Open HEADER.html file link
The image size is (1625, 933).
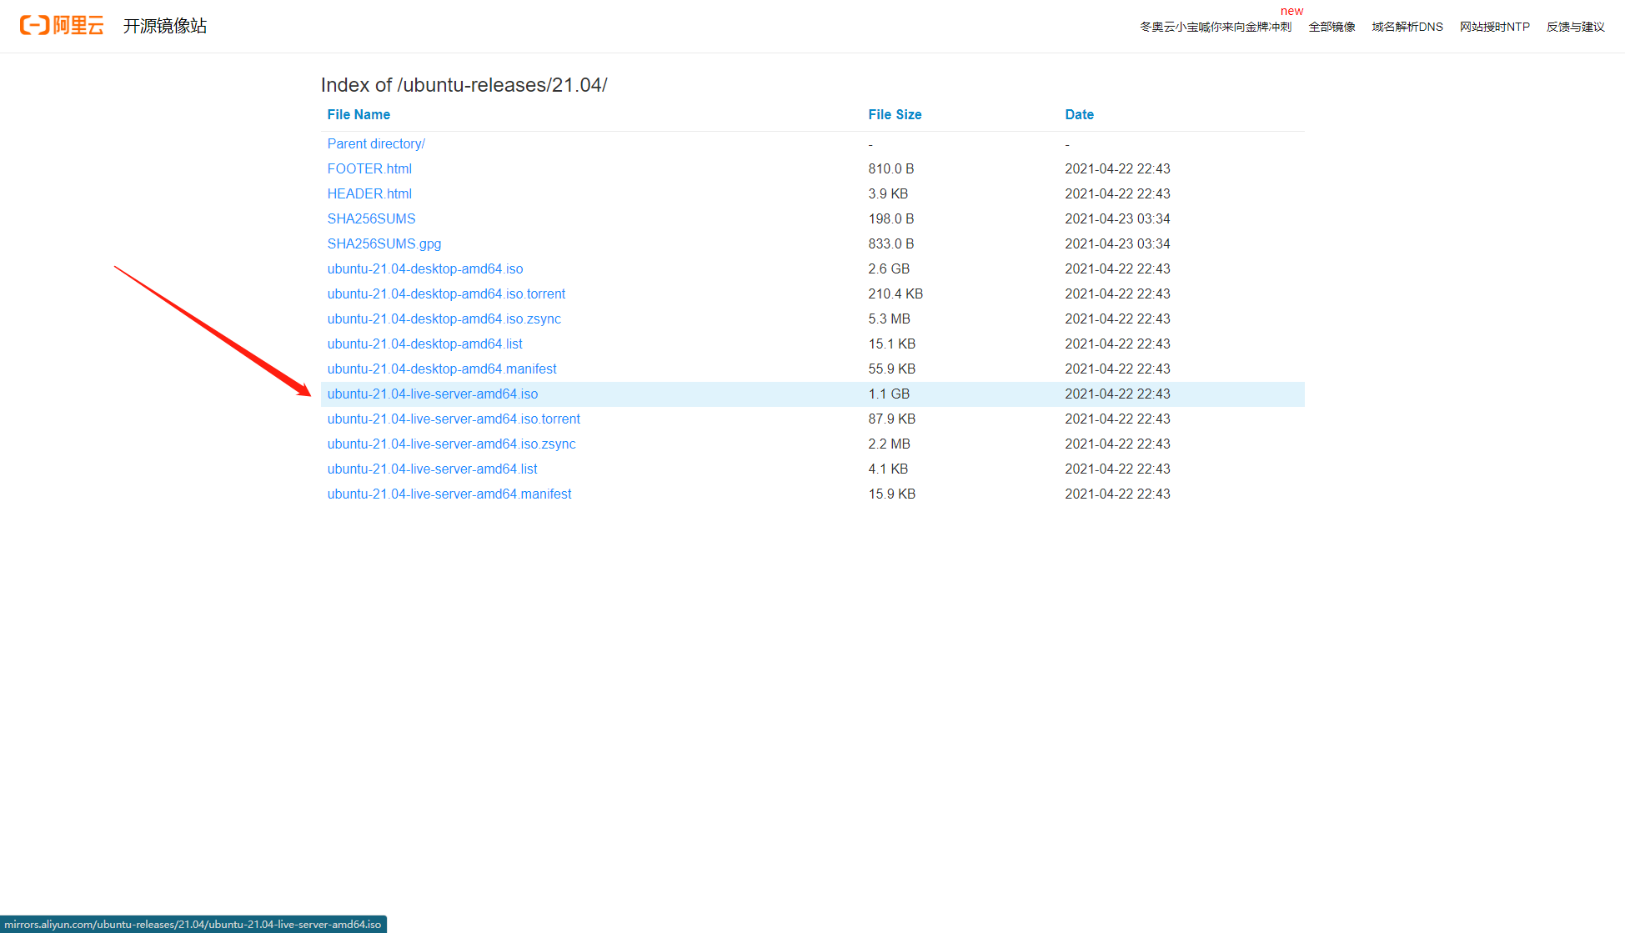(369, 193)
